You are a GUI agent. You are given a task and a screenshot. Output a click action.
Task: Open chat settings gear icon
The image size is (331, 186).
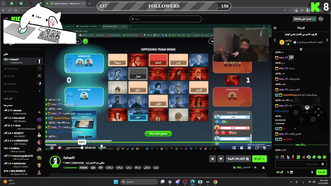(312, 172)
